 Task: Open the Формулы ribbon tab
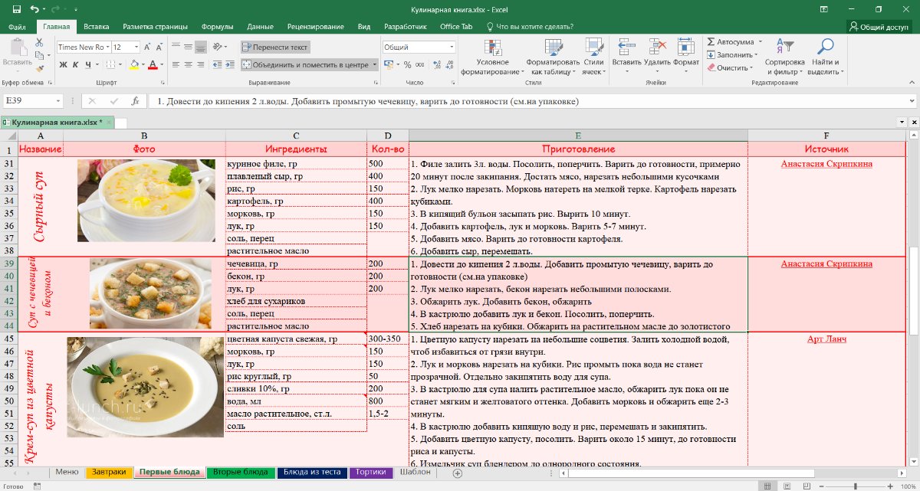(217, 27)
